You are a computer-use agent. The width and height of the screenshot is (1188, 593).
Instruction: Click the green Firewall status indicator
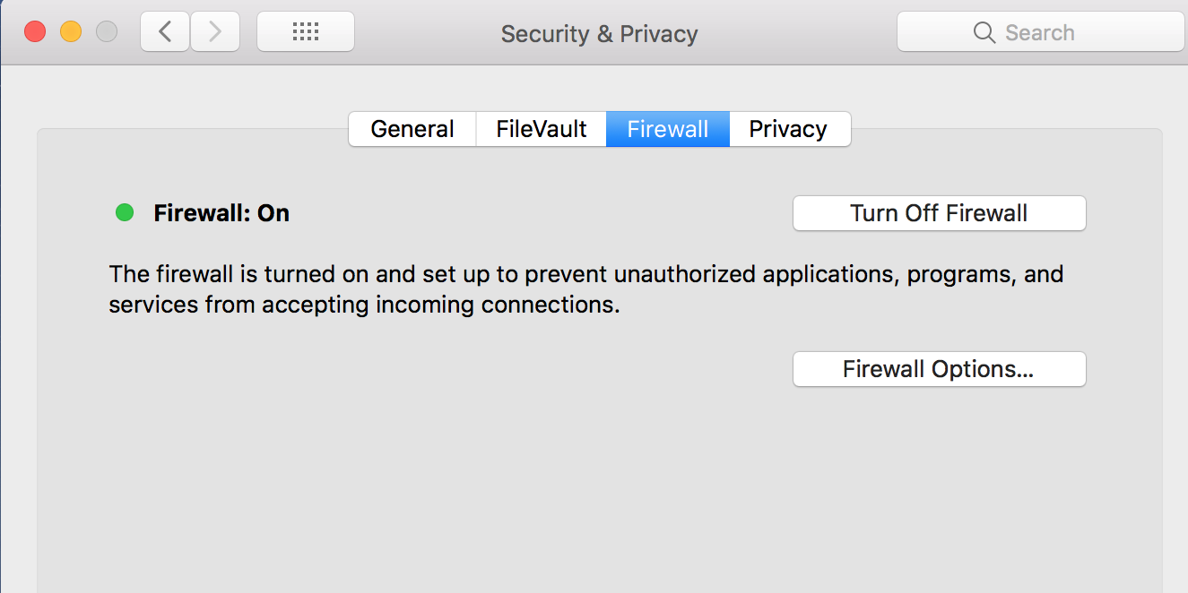point(124,213)
